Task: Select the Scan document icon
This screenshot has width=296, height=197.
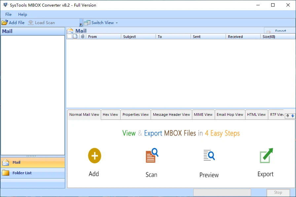Action: coord(151,155)
